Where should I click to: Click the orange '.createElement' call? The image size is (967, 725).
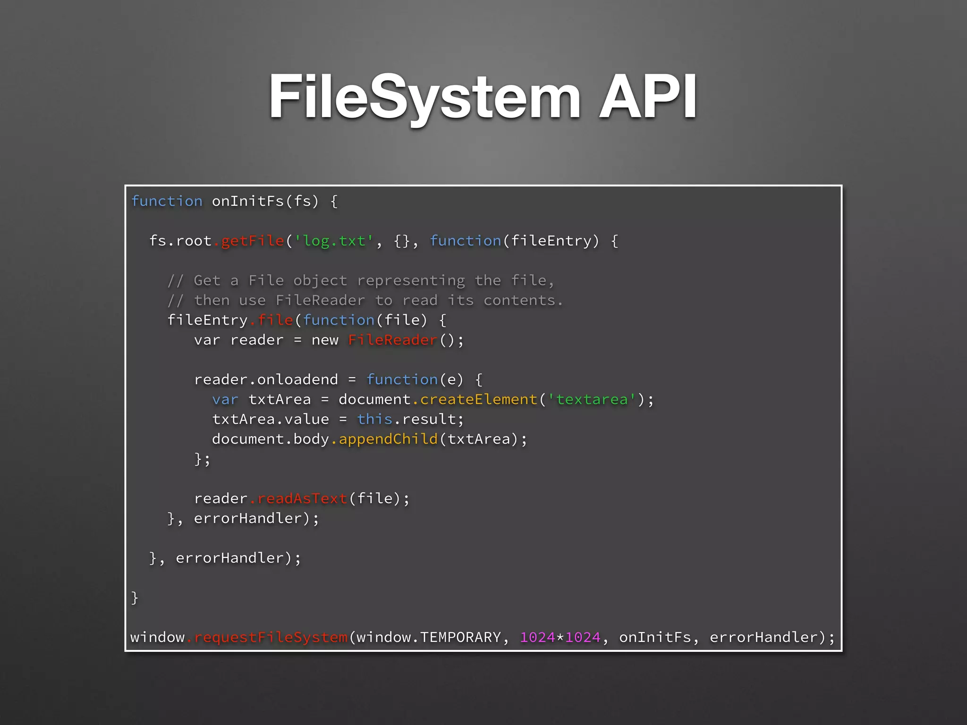click(x=475, y=400)
